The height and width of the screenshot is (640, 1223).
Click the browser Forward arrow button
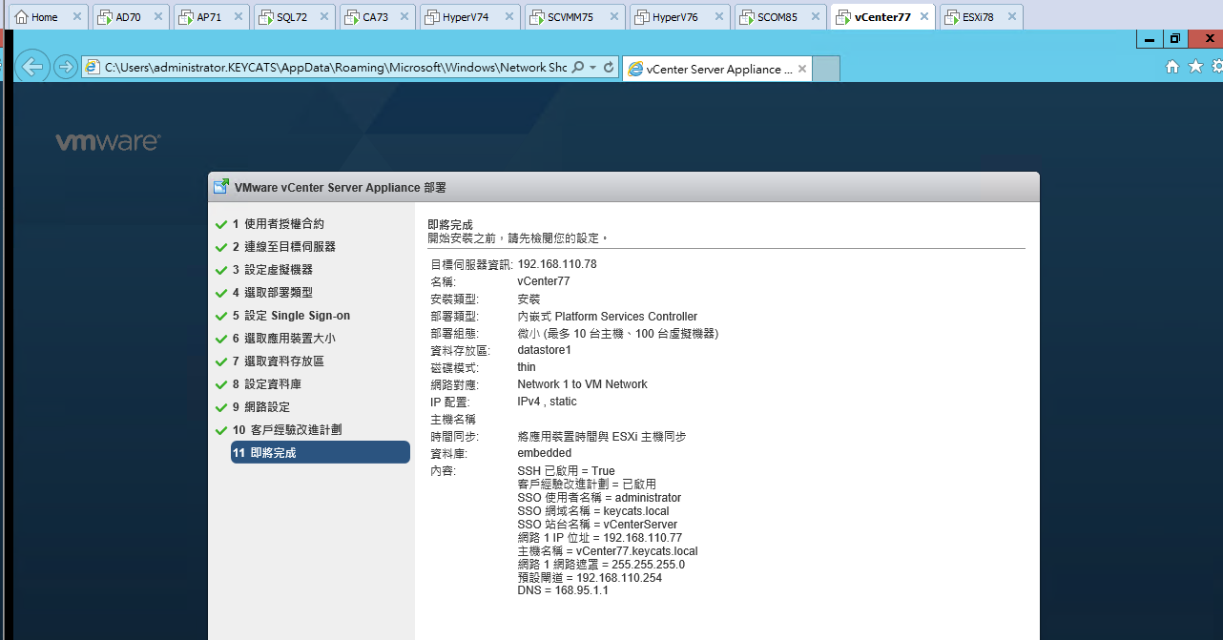pyautogui.click(x=65, y=67)
